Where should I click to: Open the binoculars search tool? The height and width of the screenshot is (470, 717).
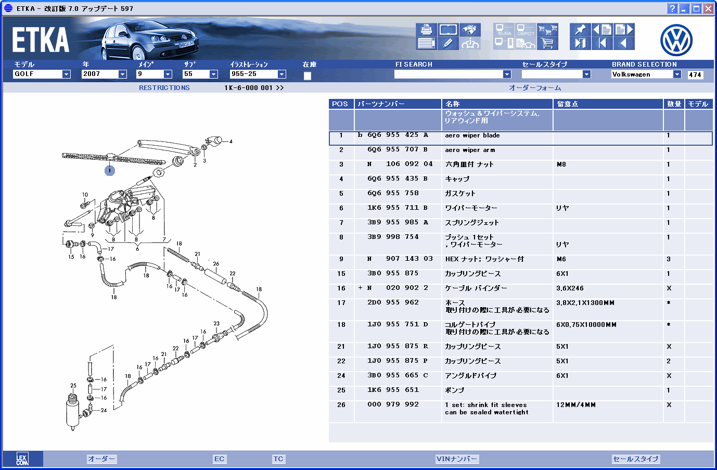(470, 30)
